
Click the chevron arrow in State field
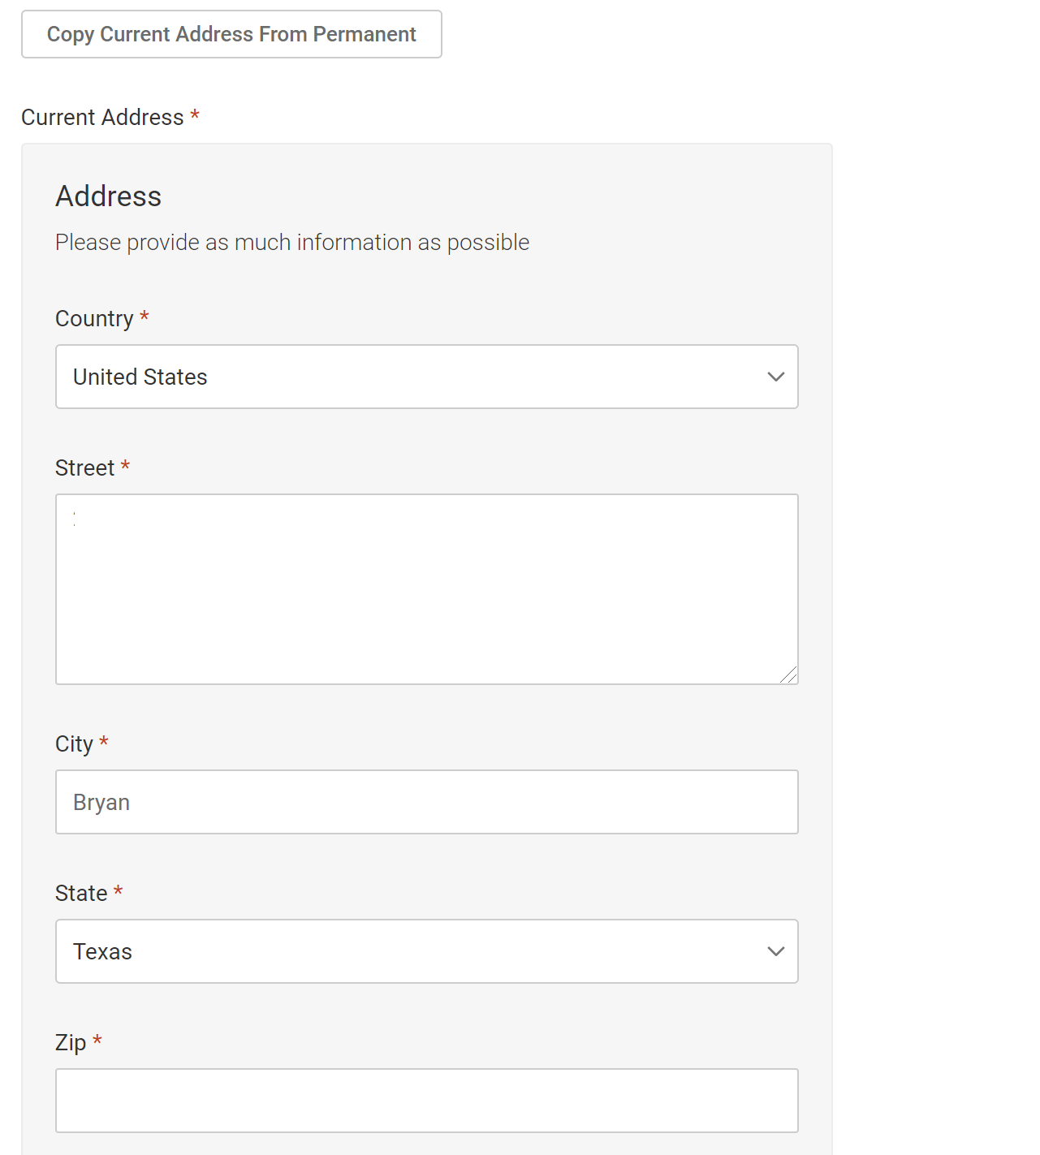tap(776, 951)
